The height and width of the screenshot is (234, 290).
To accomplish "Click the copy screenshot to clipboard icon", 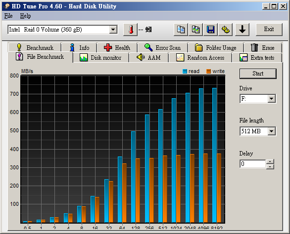I will click(195, 30).
